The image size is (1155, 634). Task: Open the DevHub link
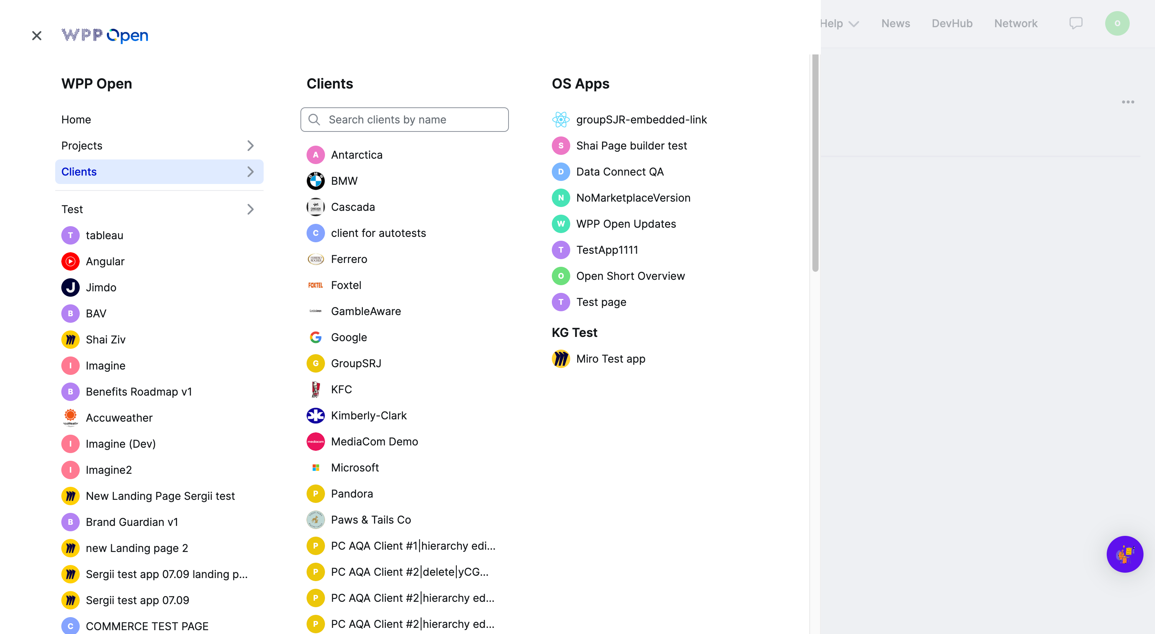pos(952,23)
